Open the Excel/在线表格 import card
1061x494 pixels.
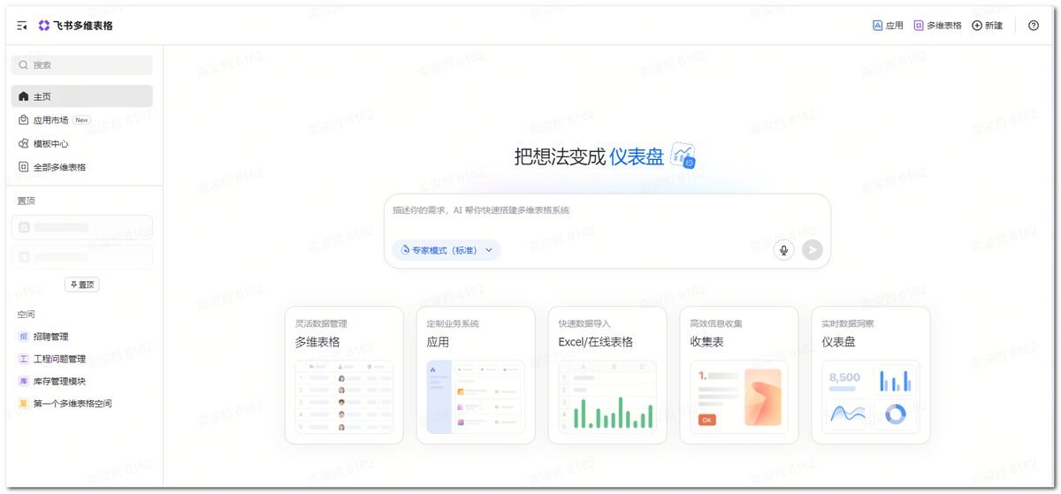[x=607, y=375]
